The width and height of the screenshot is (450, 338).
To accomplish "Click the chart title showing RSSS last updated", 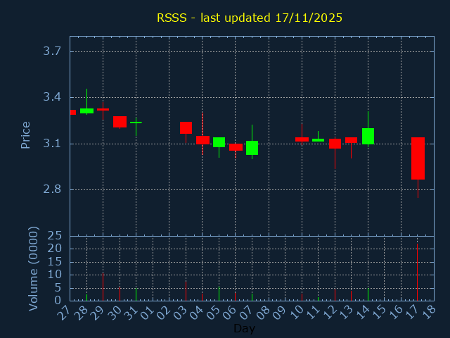I will 250,18.
